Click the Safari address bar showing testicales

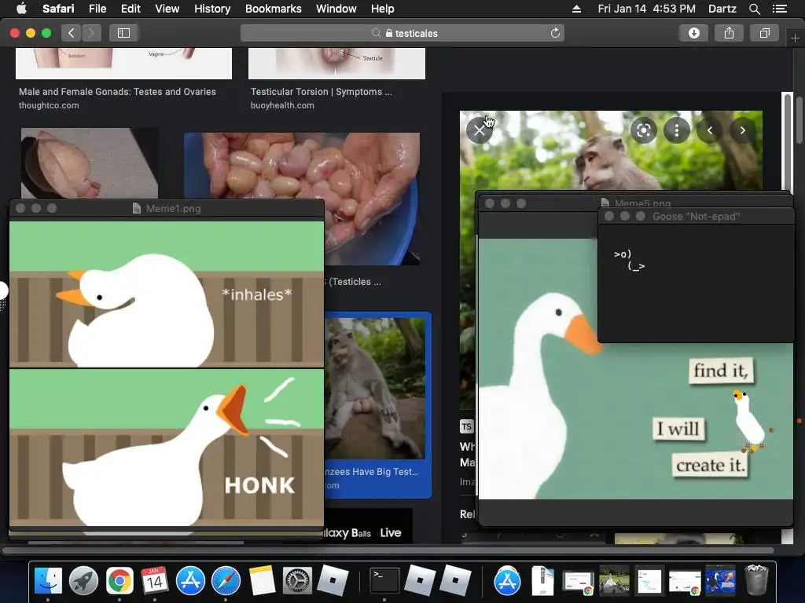click(x=402, y=33)
